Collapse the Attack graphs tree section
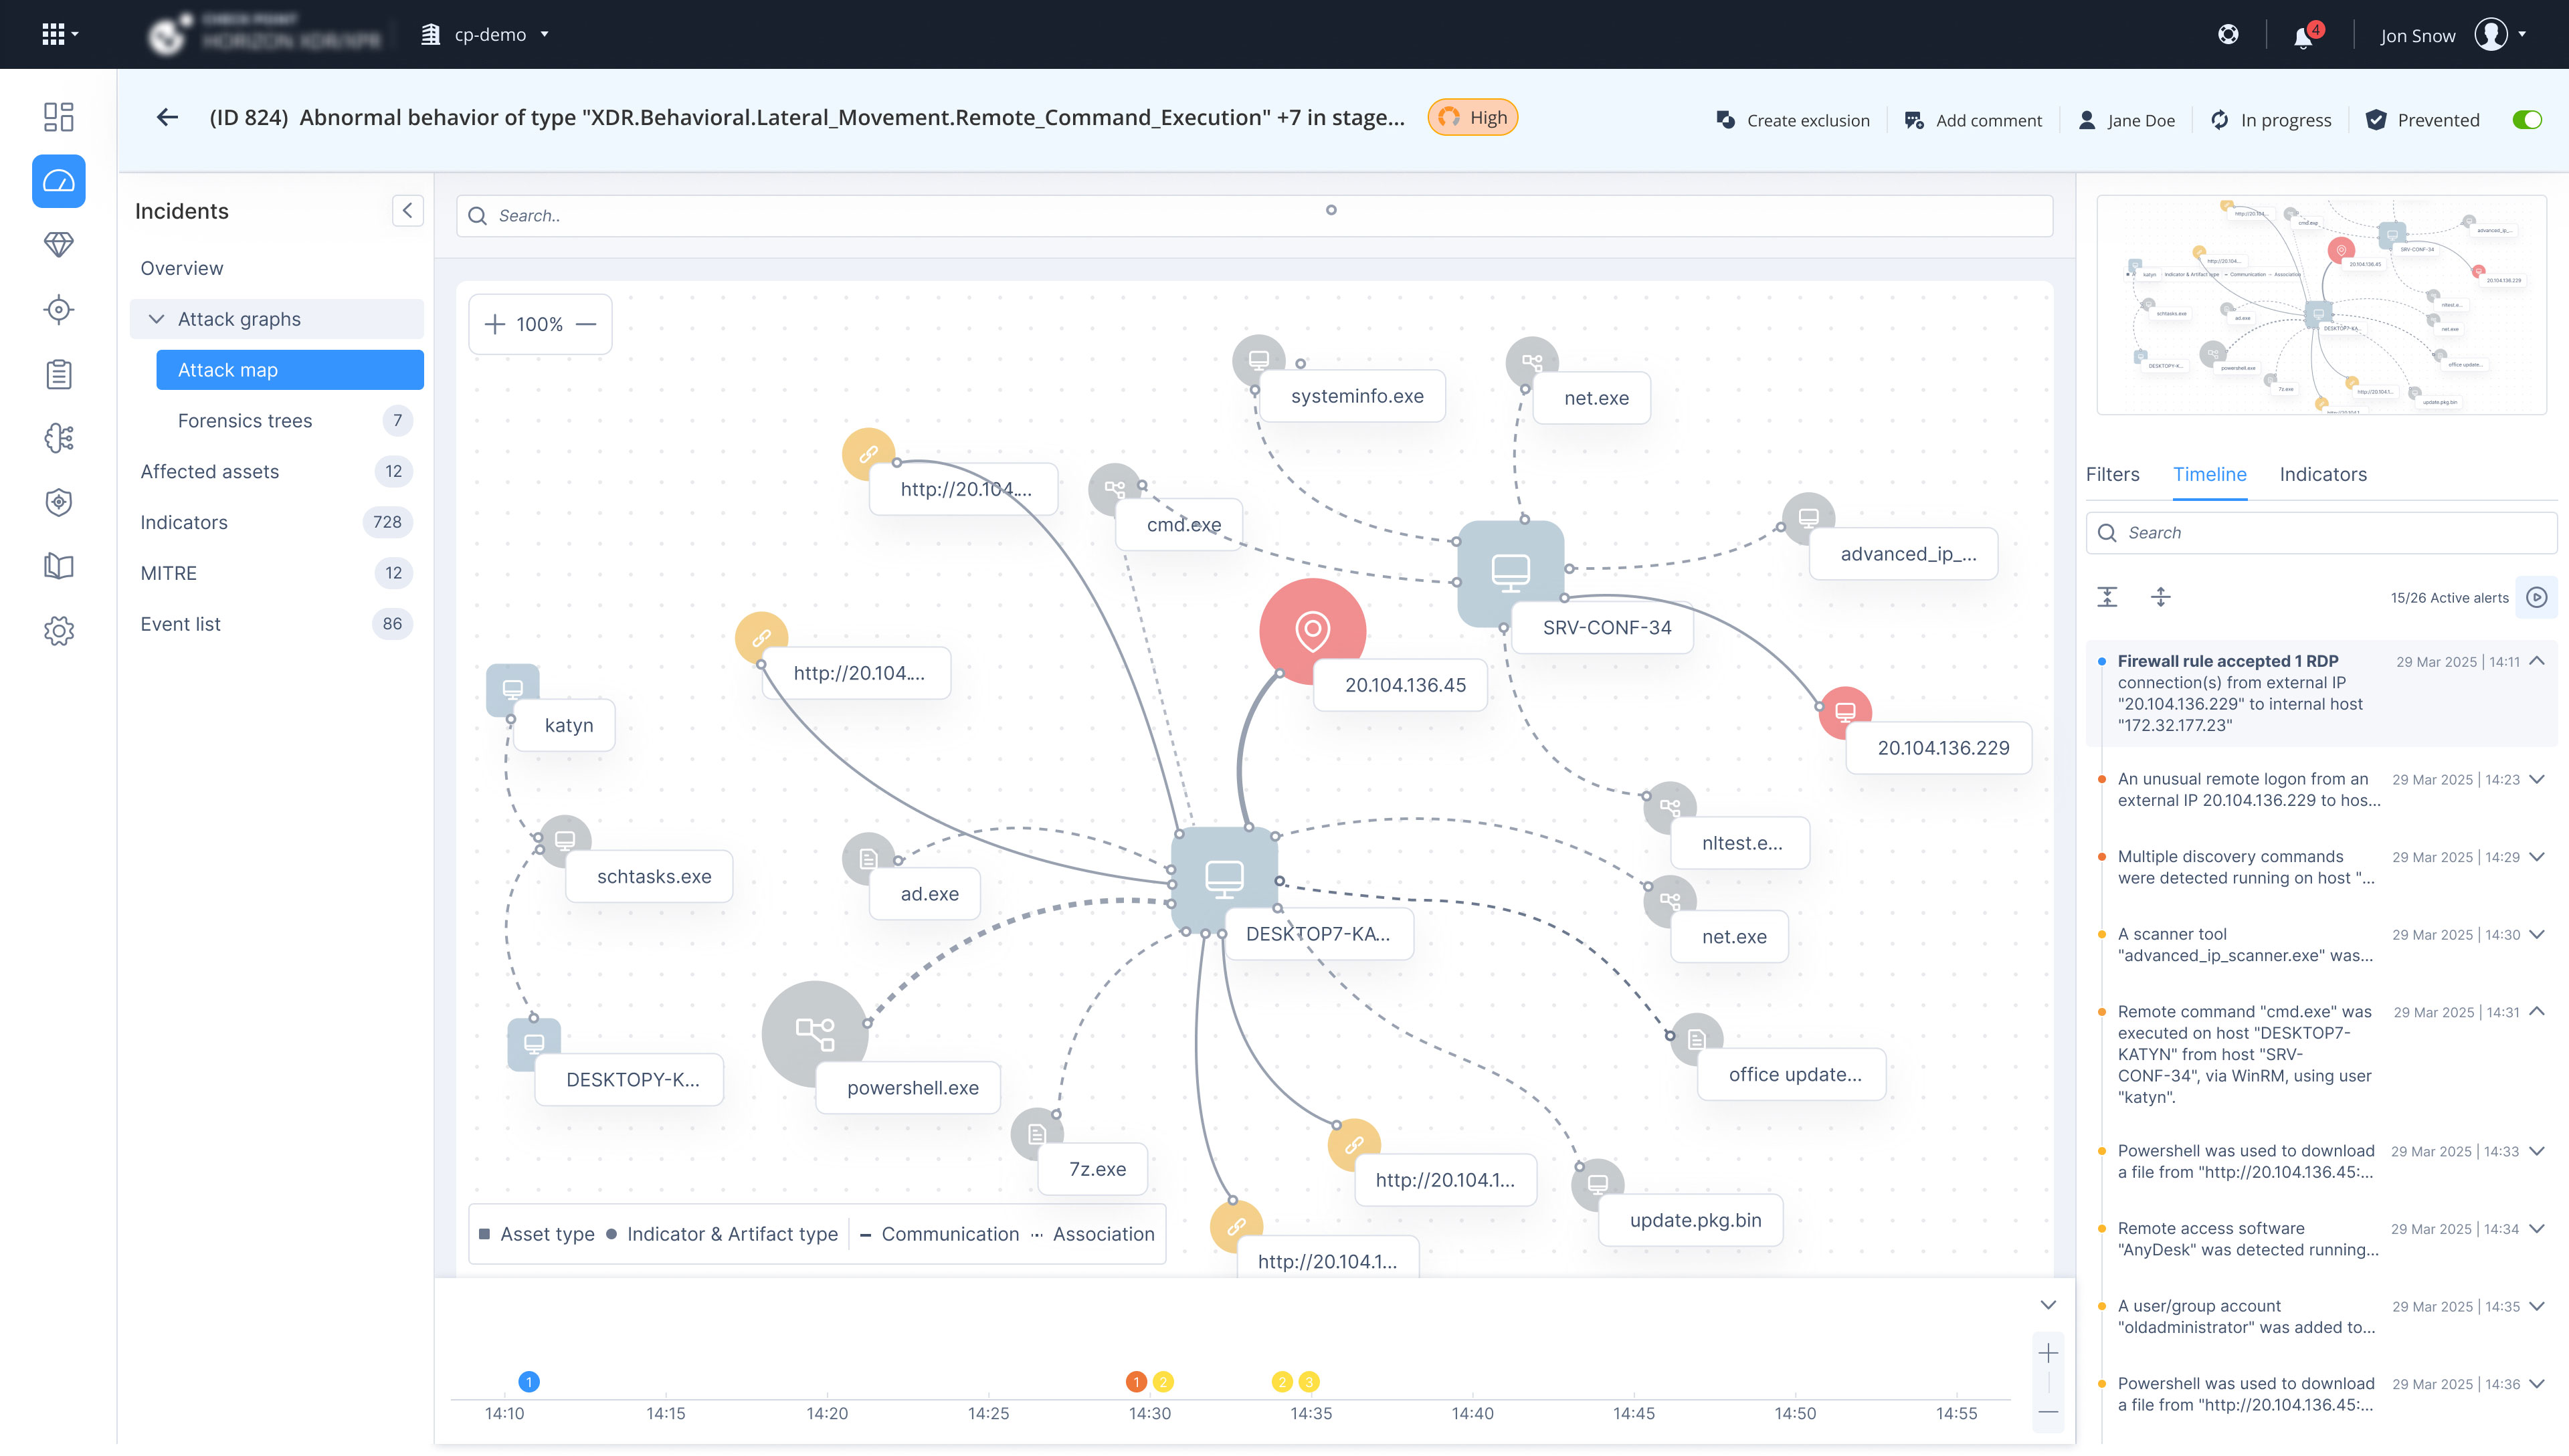Viewport: 2569px width, 1456px height. 156,319
